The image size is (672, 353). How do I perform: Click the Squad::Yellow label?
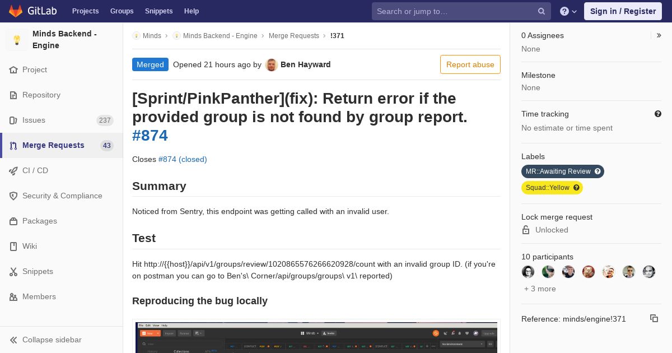tap(547, 188)
